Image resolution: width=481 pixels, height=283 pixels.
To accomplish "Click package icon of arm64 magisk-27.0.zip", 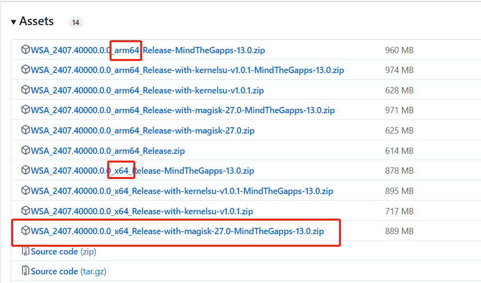I will coord(26,130).
